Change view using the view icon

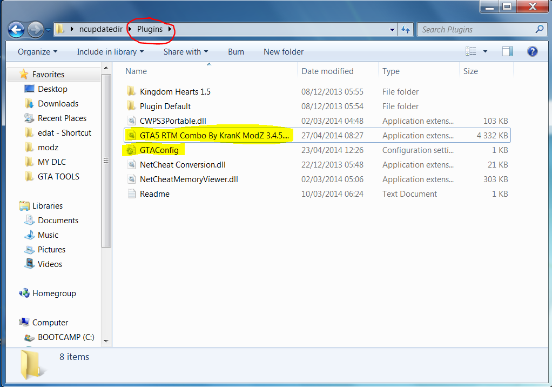pyautogui.click(x=470, y=51)
